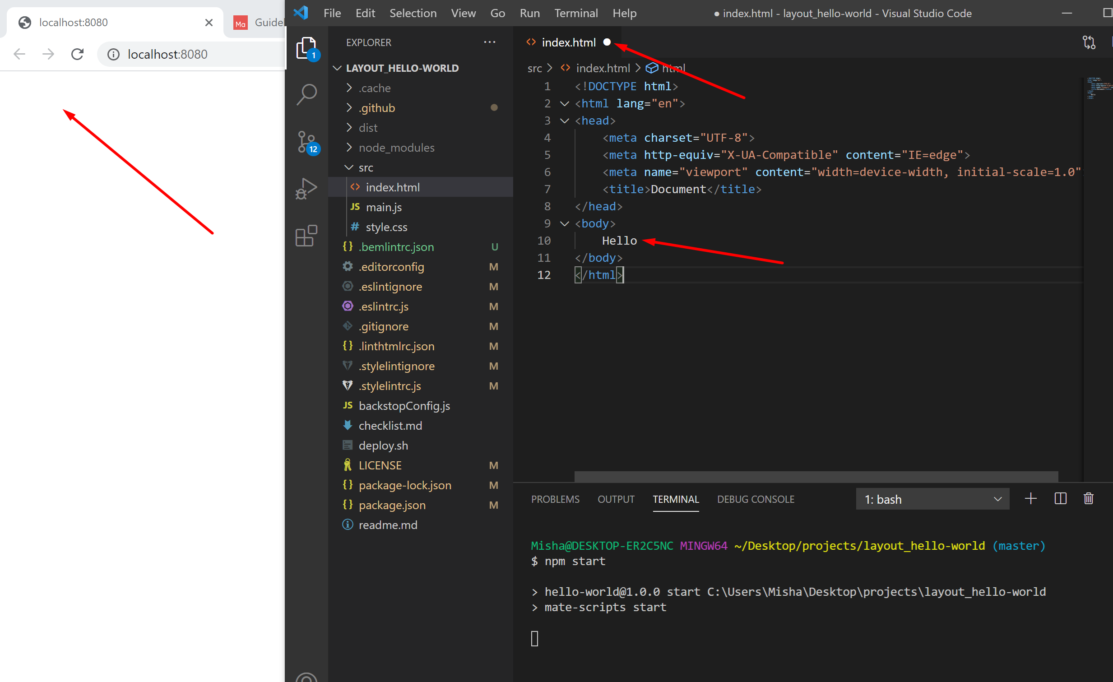Fold the body tag on line 9
The image size is (1113, 682).
coord(565,224)
